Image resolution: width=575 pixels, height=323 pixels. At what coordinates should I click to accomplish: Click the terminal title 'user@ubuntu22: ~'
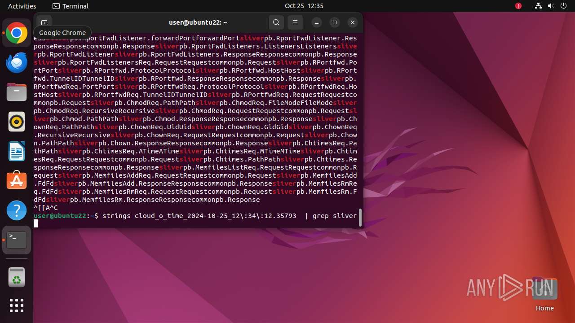pos(198,22)
